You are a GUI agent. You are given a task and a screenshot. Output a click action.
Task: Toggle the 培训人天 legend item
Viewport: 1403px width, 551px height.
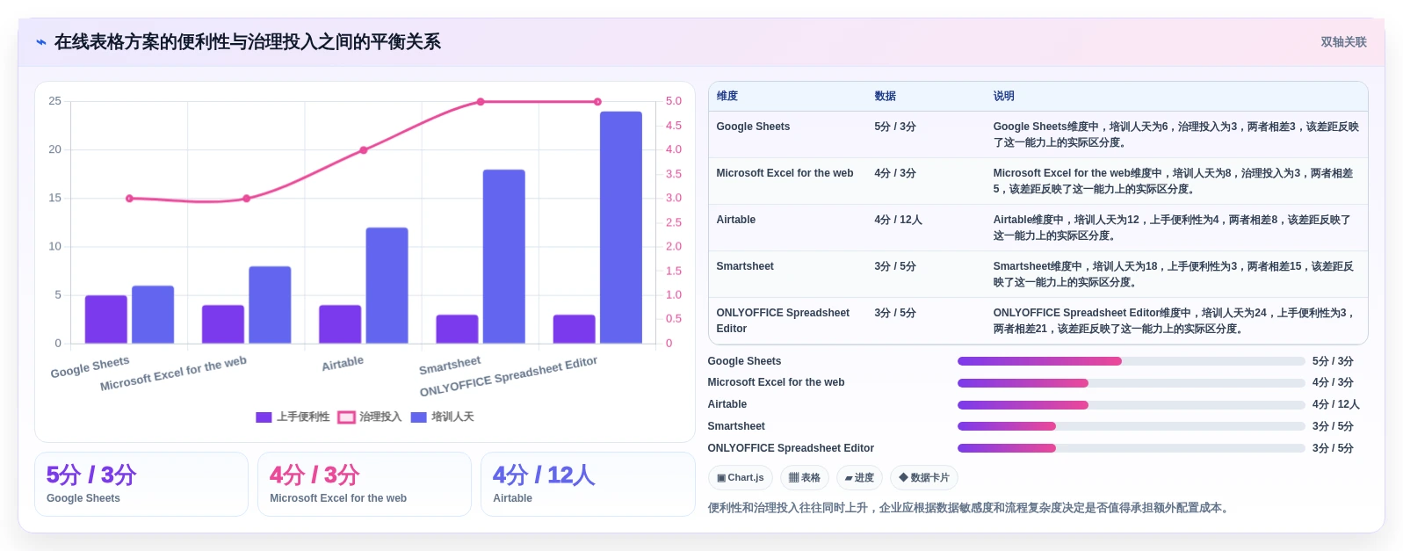442,417
